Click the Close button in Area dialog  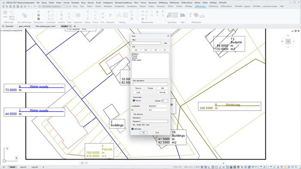pyautogui.click(x=157, y=133)
